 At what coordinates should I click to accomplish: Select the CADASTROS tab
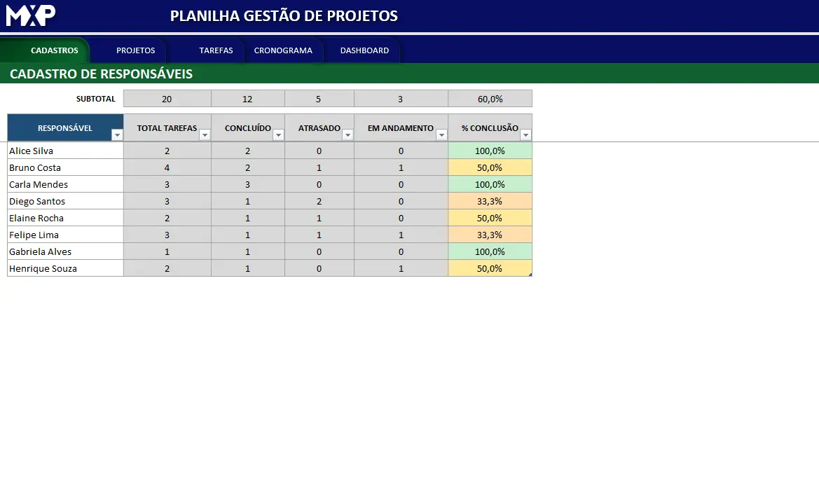coord(55,50)
